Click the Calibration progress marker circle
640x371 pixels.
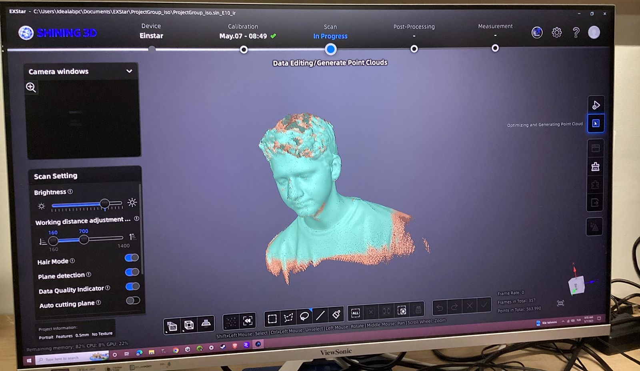point(244,50)
